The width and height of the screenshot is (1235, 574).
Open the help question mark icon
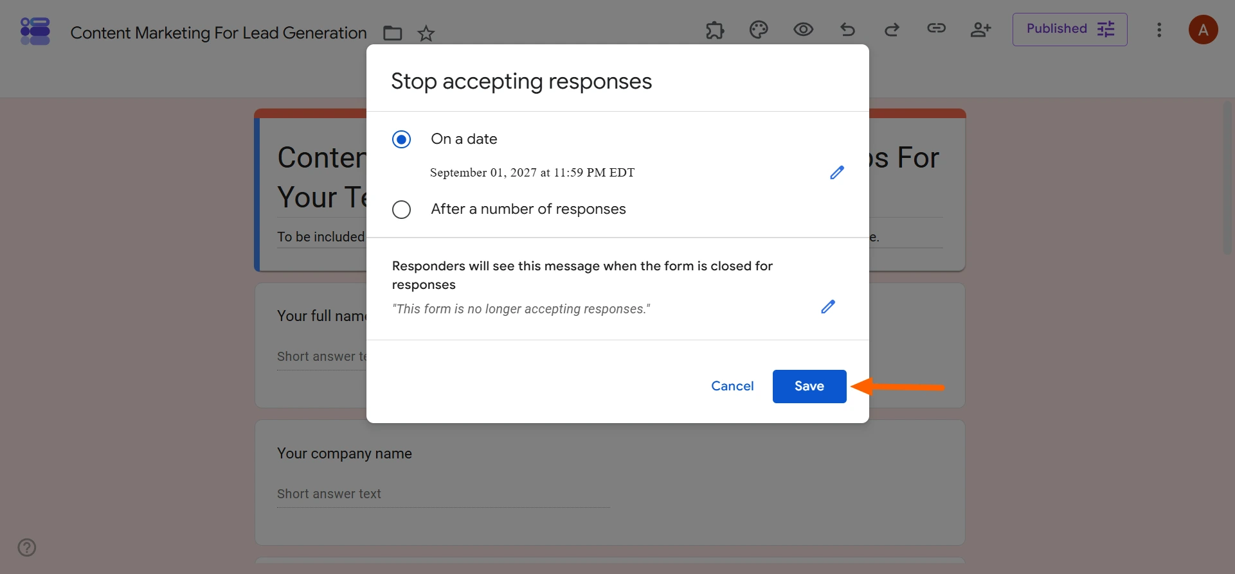(27, 548)
